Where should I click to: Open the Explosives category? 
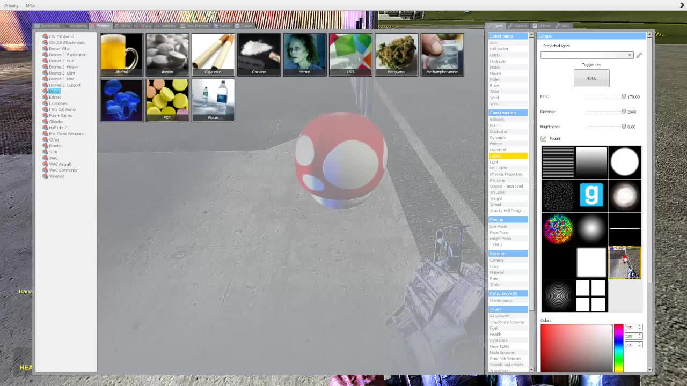(58, 103)
